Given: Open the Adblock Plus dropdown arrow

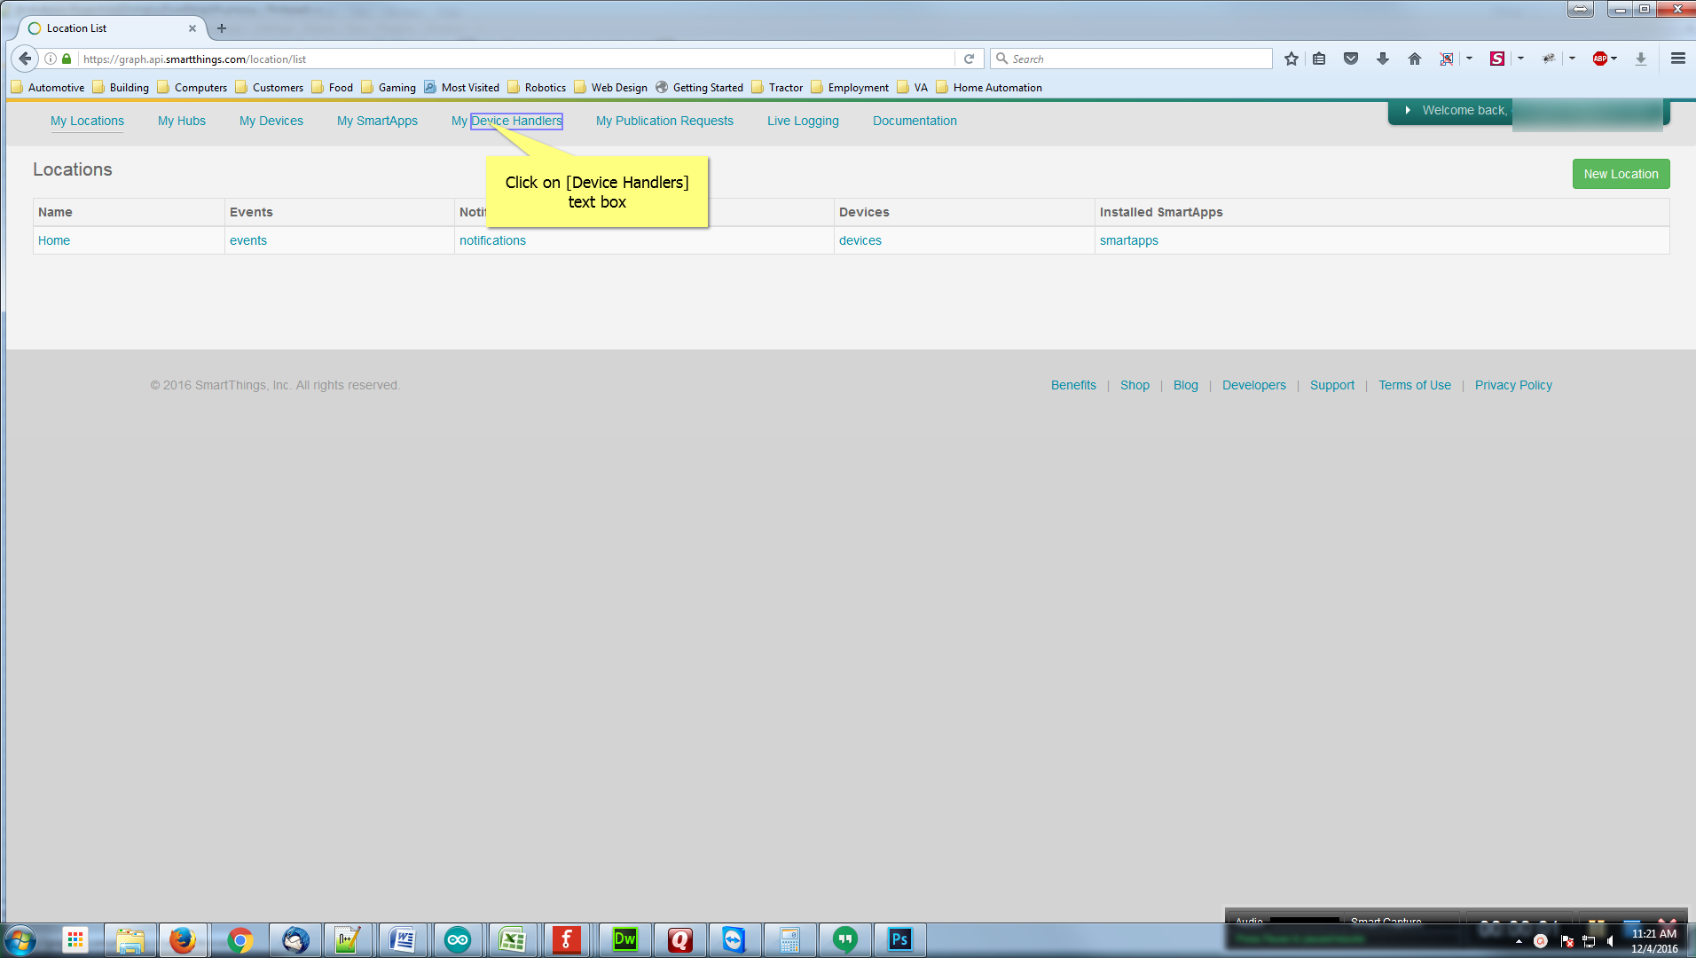Looking at the screenshot, I should [1614, 59].
